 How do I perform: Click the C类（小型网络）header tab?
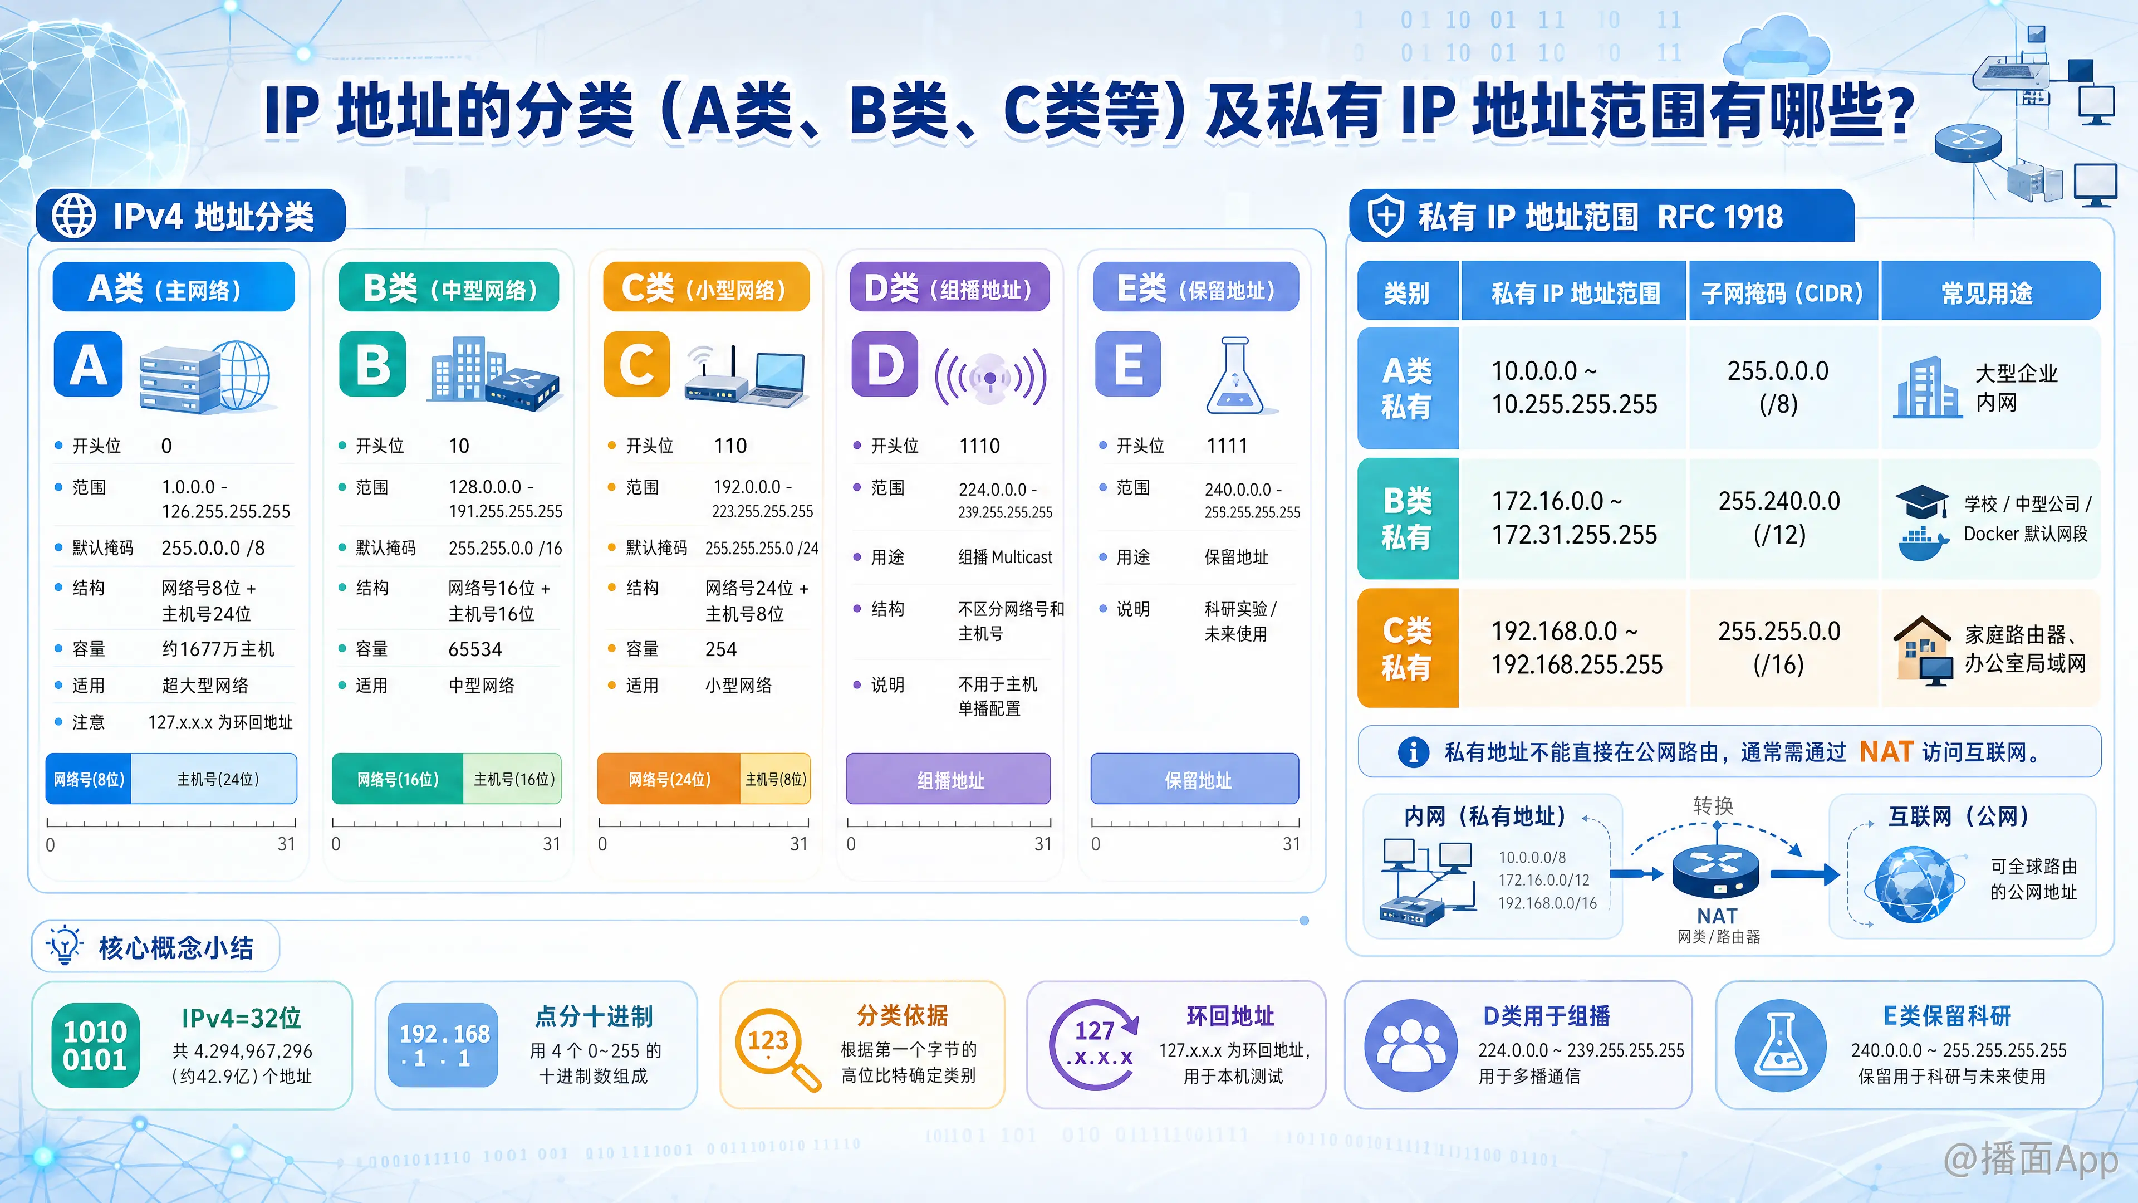click(707, 287)
